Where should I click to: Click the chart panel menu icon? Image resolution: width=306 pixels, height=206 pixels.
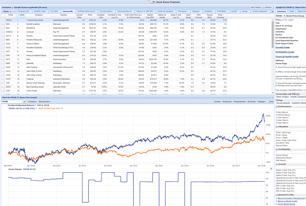click(273, 97)
